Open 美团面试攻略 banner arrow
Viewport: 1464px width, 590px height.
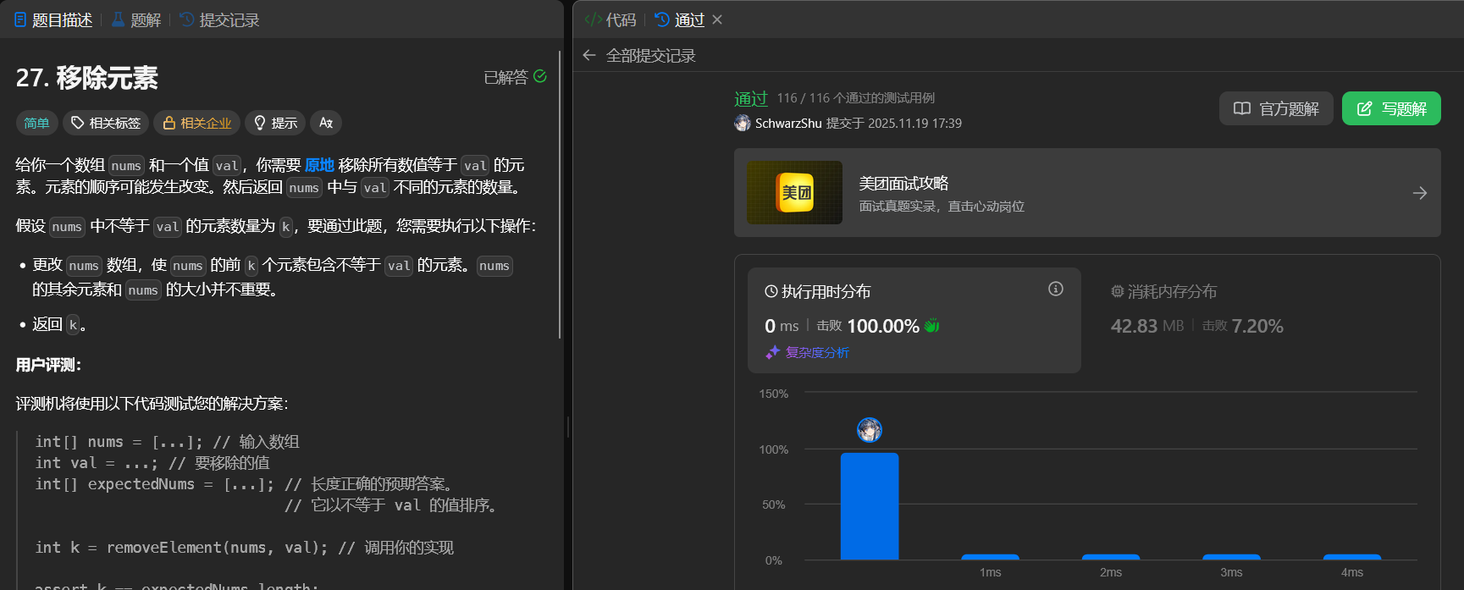(1419, 193)
